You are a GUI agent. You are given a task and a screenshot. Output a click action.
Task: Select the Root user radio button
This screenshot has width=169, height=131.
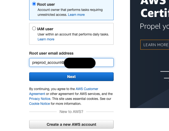pos(34,4)
